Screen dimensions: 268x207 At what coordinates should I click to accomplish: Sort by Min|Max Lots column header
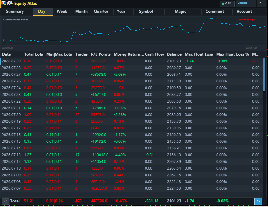pyautogui.click(x=59, y=54)
